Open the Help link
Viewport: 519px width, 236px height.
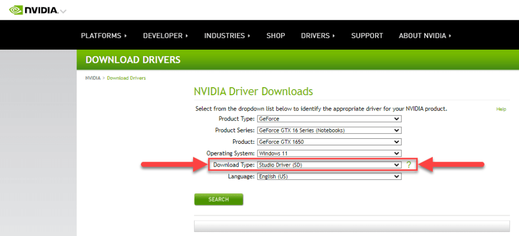(501, 109)
